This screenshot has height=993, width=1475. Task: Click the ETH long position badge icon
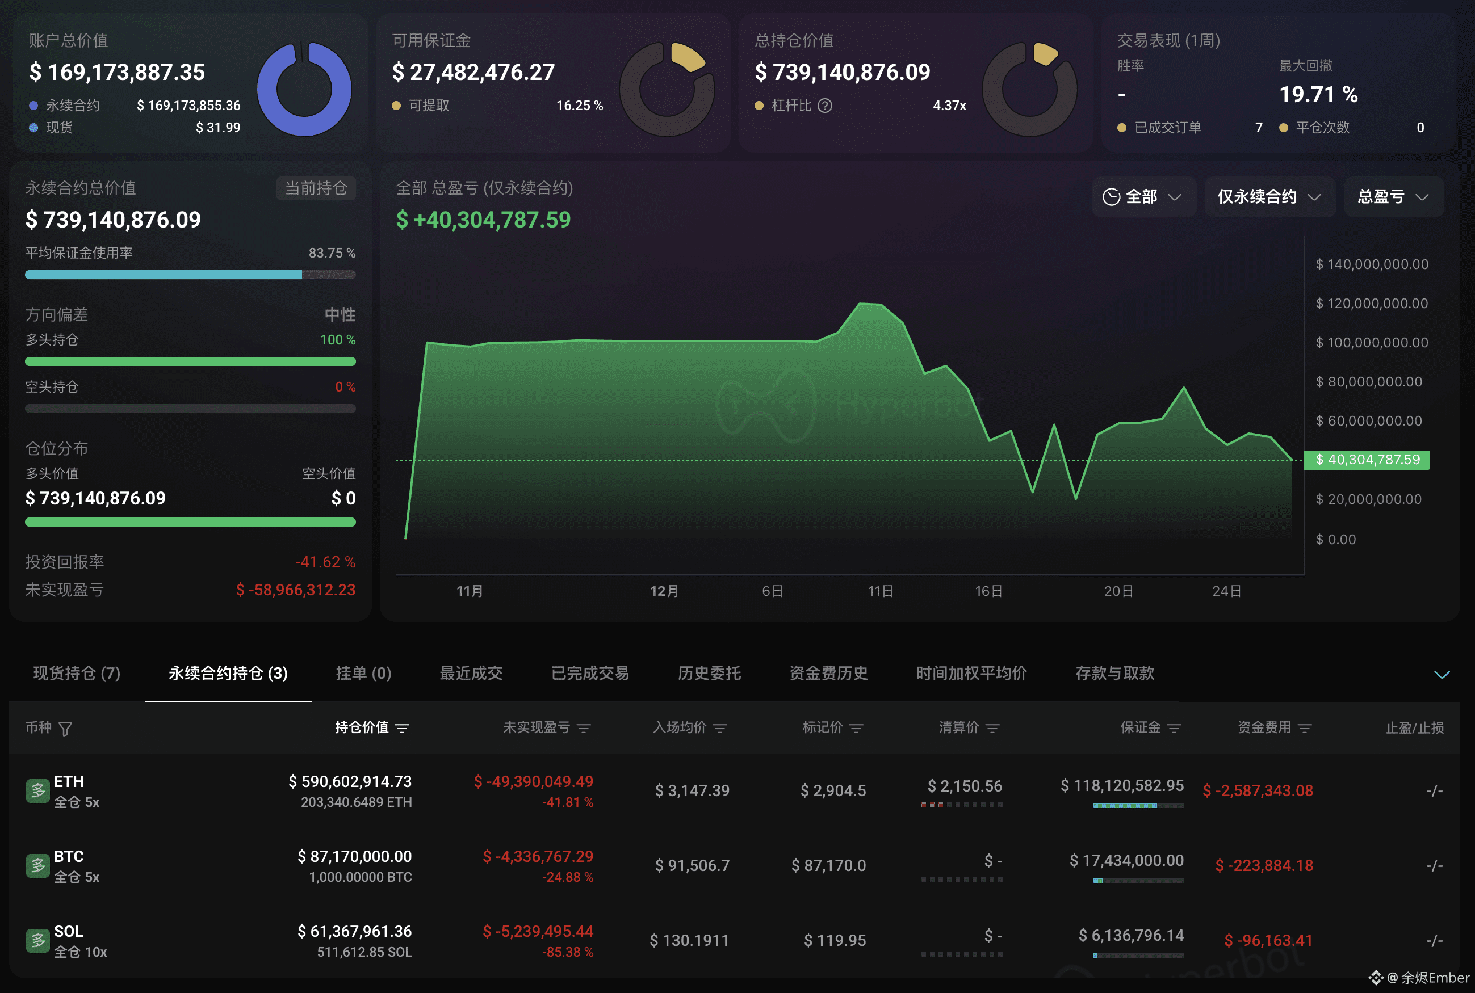[37, 790]
